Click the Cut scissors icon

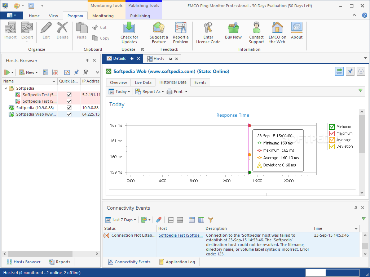tap(95, 27)
